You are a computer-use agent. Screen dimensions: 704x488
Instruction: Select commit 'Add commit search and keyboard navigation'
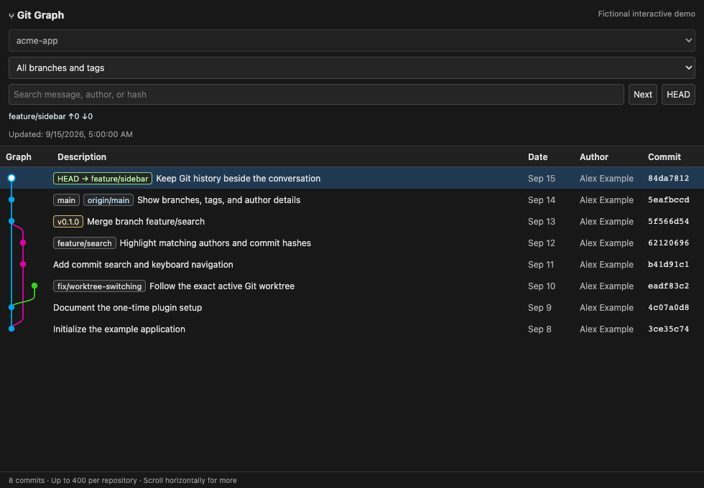click(143, 265)
